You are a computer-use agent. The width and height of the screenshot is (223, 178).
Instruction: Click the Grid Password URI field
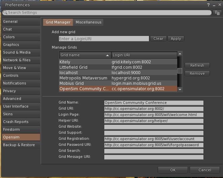click(x=154, y=145)
